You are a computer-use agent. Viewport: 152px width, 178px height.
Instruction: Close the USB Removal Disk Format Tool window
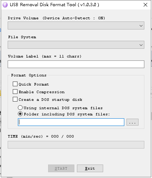pyautogui.click(x=145, y=5)
